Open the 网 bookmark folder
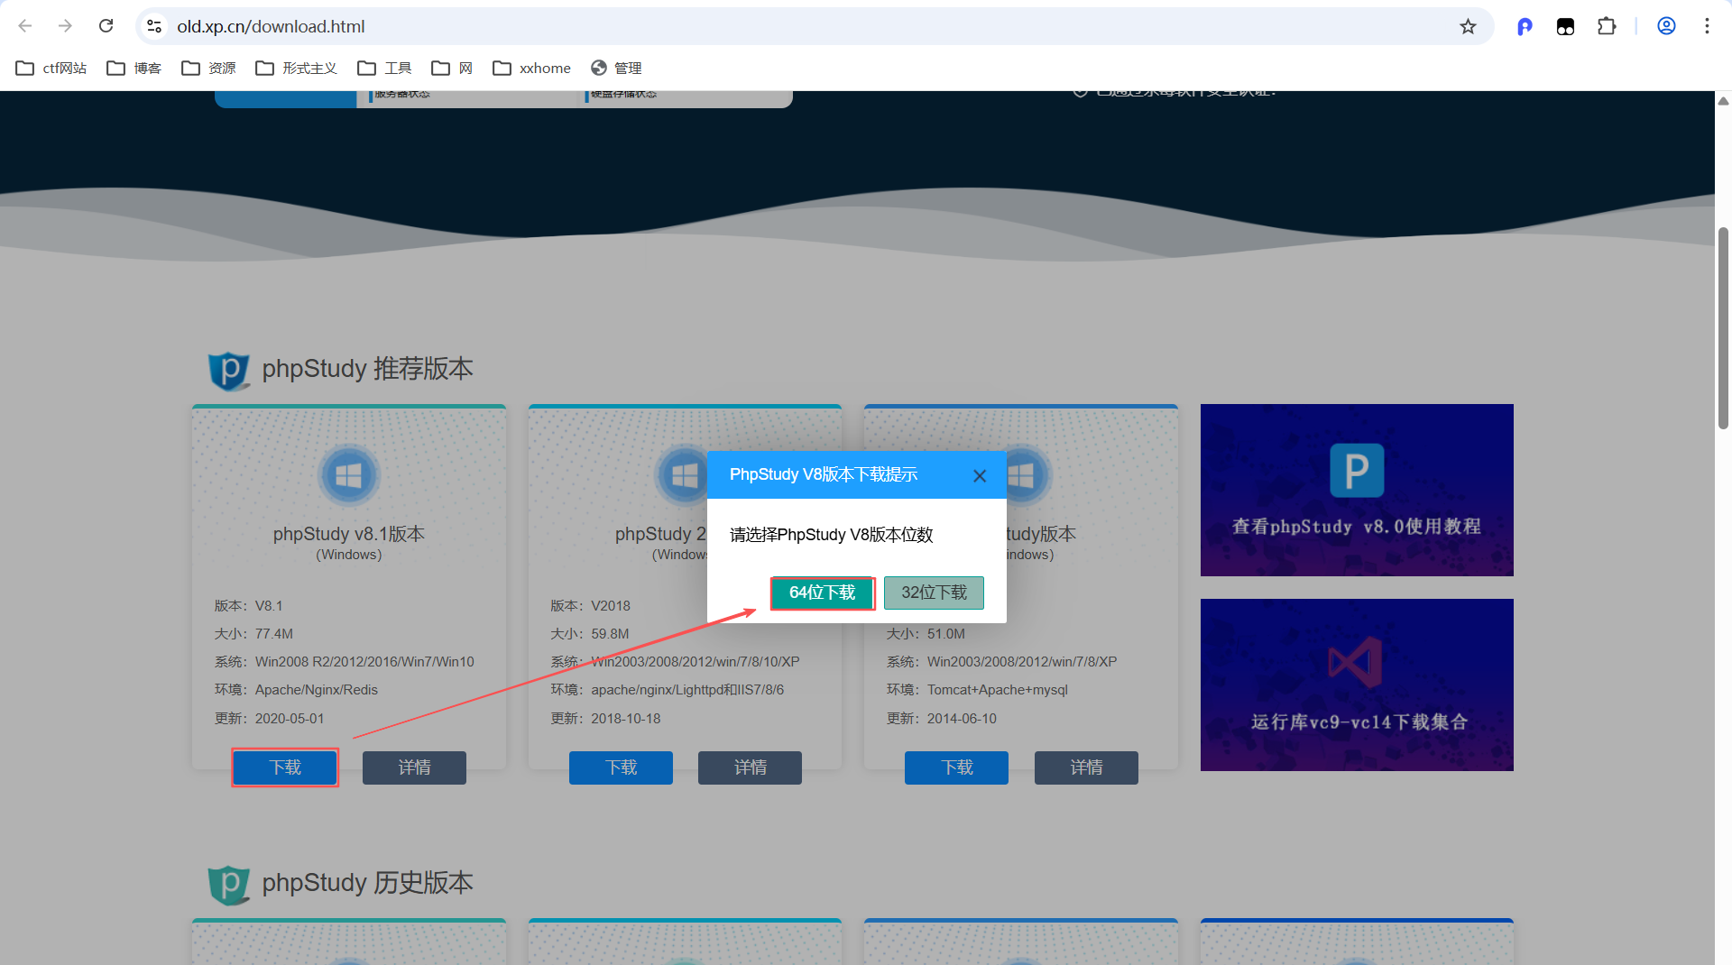This screenshot has height=965, width=1732. [452, 68]
